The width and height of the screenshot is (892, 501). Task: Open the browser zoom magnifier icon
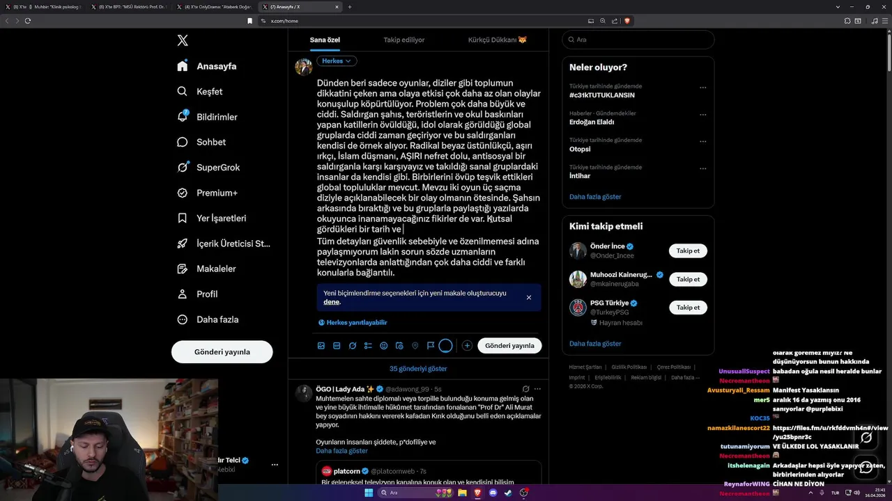603,21
